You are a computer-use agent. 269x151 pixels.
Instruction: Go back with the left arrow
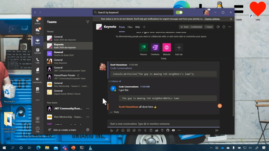35,12
